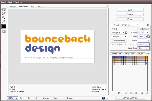152x101 pixels.
Task: Open the Preset dropdown
Action: [129, 25]
